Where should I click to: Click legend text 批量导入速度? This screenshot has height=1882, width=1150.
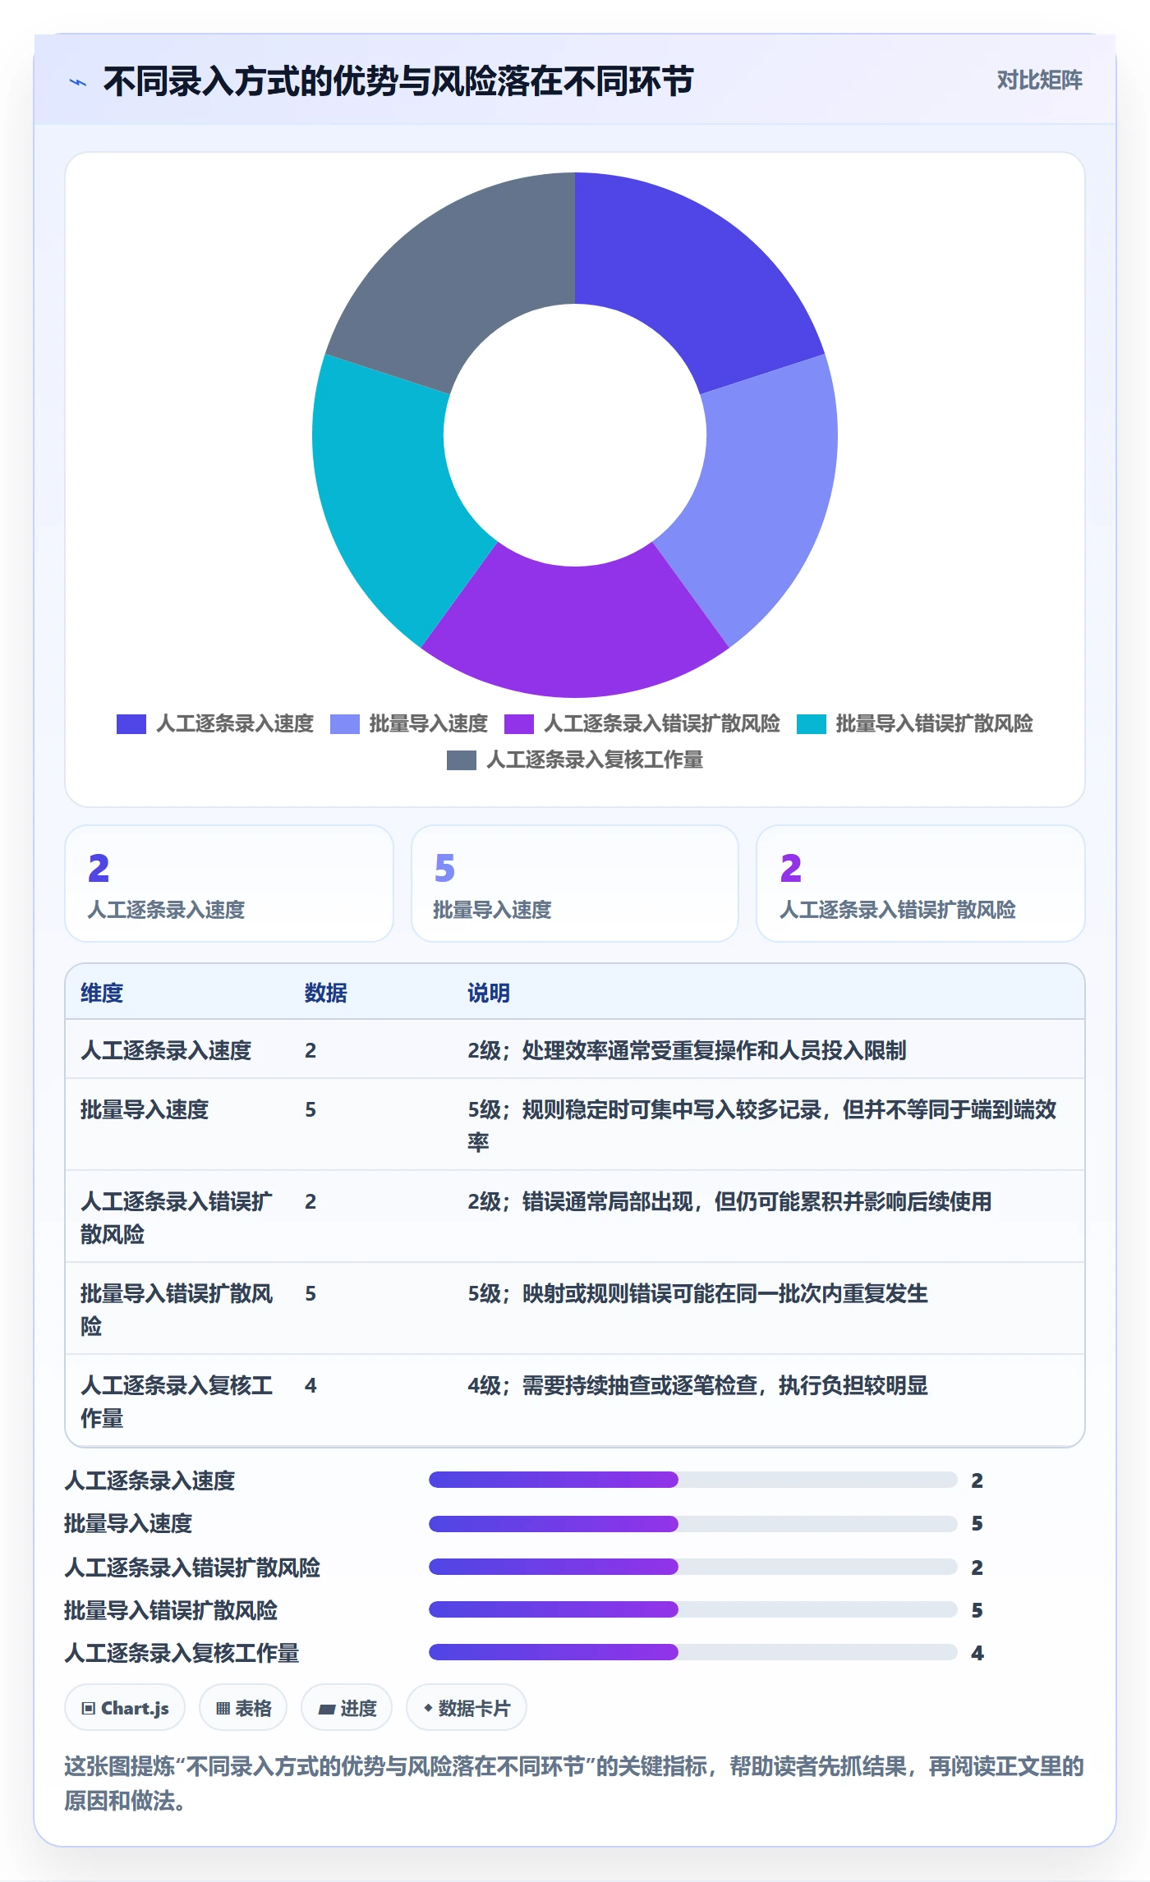click(x=429, y=723)
